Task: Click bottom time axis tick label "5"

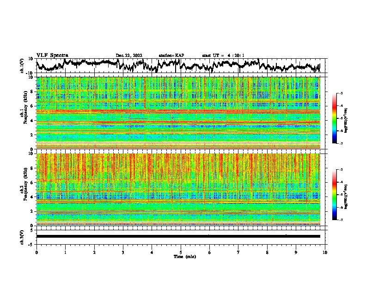Action: tap(181, 252)
